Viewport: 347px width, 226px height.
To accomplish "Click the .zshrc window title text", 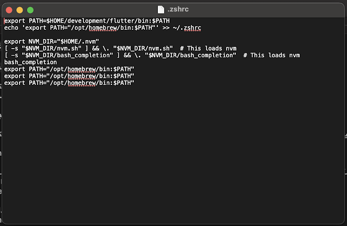I will coord(178,9).
